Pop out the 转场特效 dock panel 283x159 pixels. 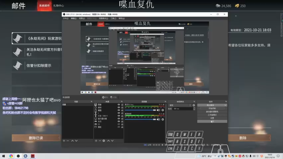(194, 102)
